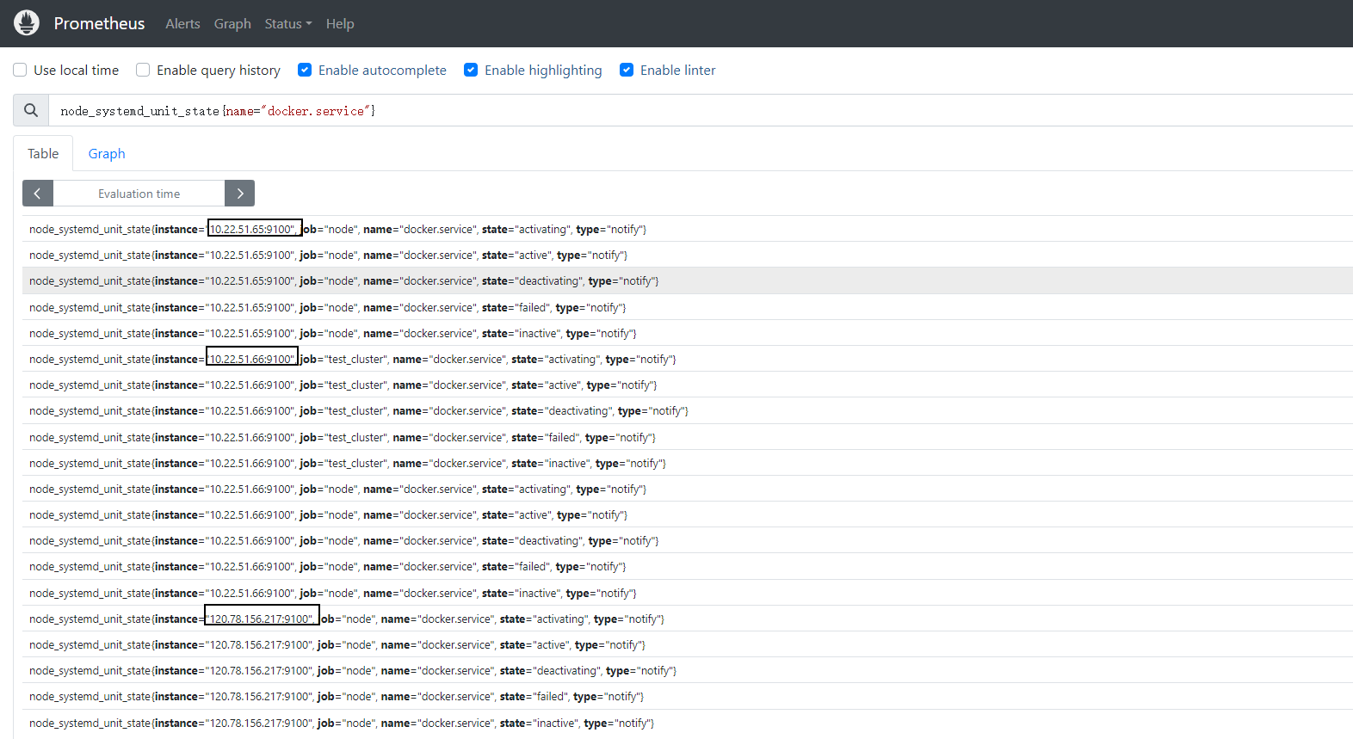The image size is (1353, 739).
Task: Open Graph in the top navigation
Action: tap(232, 23)
